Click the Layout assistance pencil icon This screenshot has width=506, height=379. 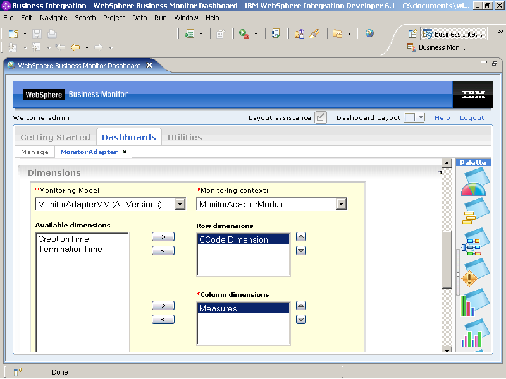(321, 117)
